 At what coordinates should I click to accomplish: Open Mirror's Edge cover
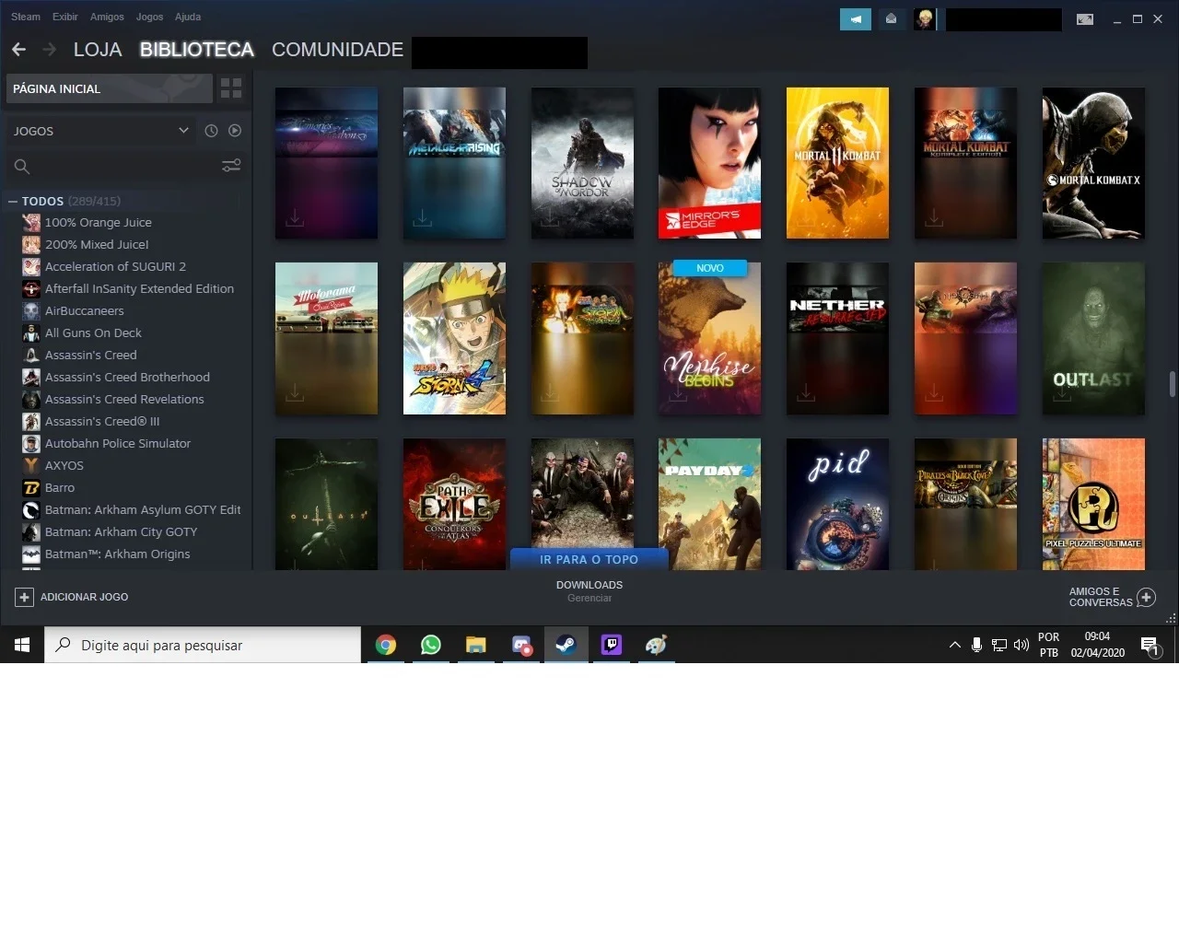click(x=709, y=163)
